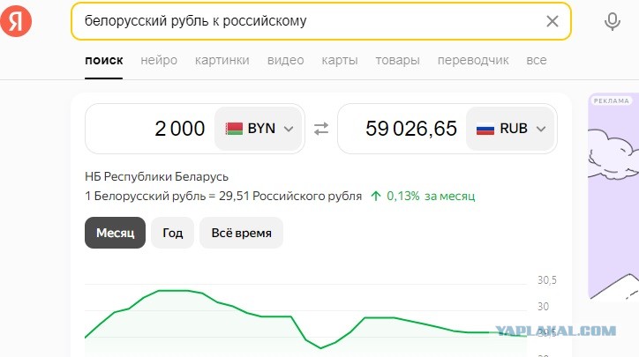Screen dimensions: 639x357
Task: Open the нейро tab
Action: [x=159, y=60]
